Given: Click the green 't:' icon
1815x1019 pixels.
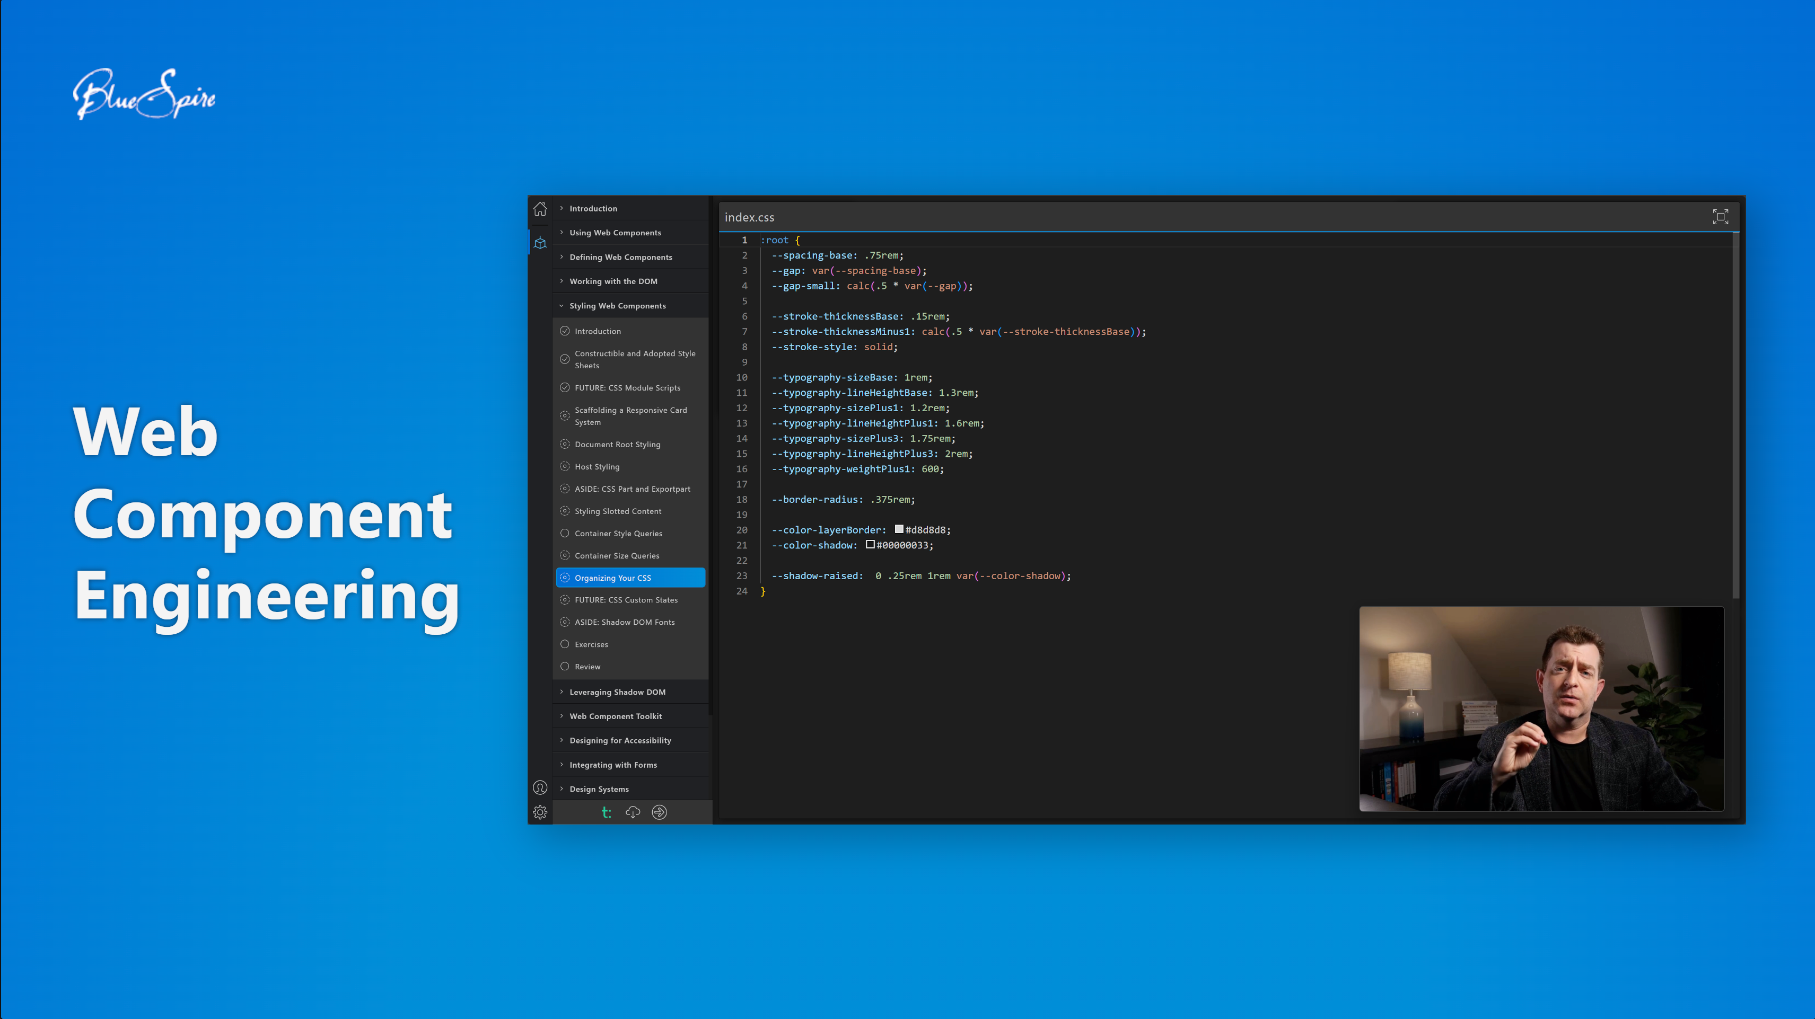Looking at the screenshot, I should (606, 812).
